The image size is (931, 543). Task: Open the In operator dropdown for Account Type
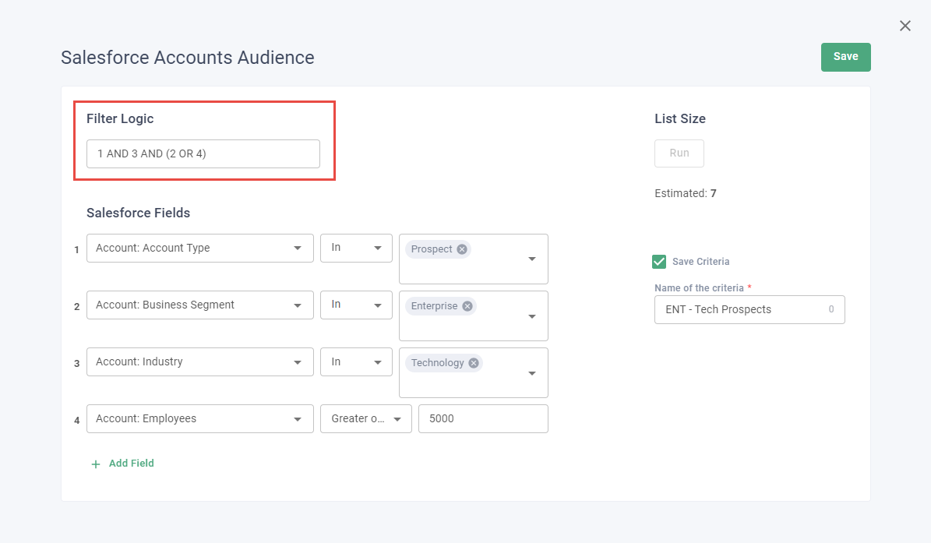tap(356, 248)
